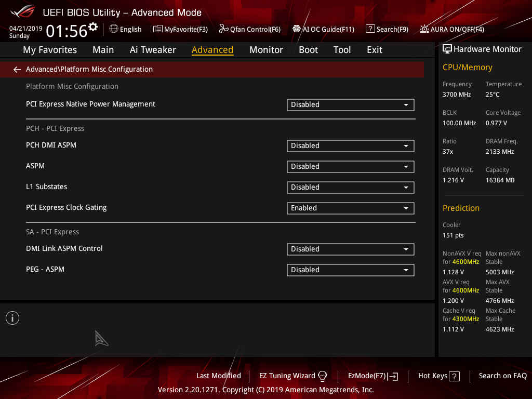Open the L1 Substates dropdown
The height and width of the screenshot is (399, 532).
pos(351,187)
